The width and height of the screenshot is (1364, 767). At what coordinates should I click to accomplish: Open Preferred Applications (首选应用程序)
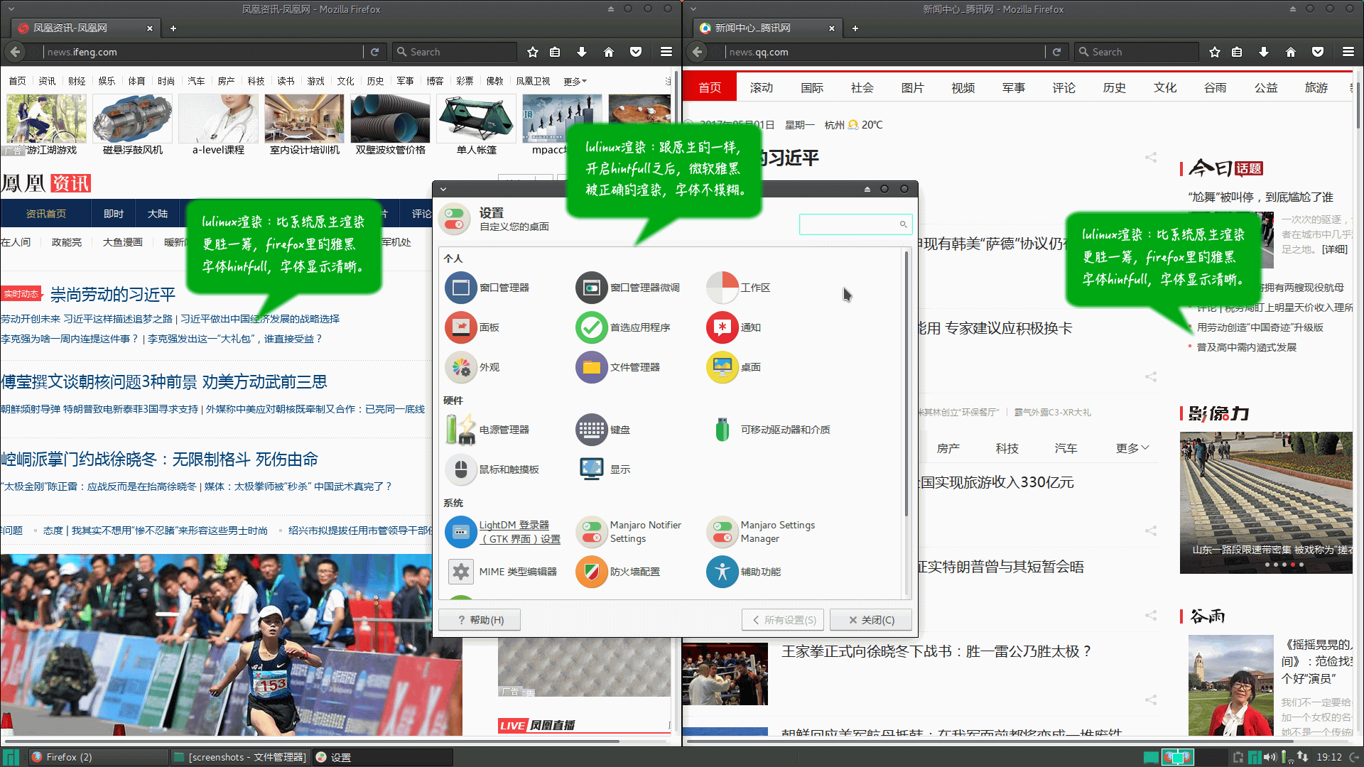623,327
